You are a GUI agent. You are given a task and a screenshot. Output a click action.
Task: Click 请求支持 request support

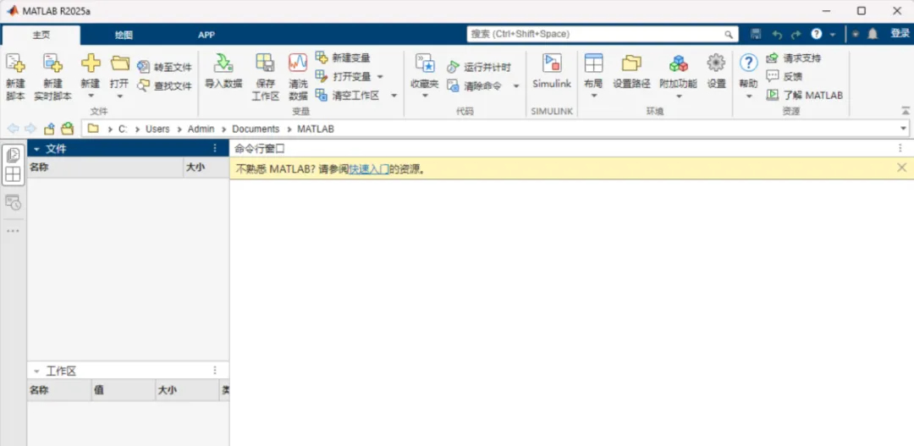[x=794, y=58]
